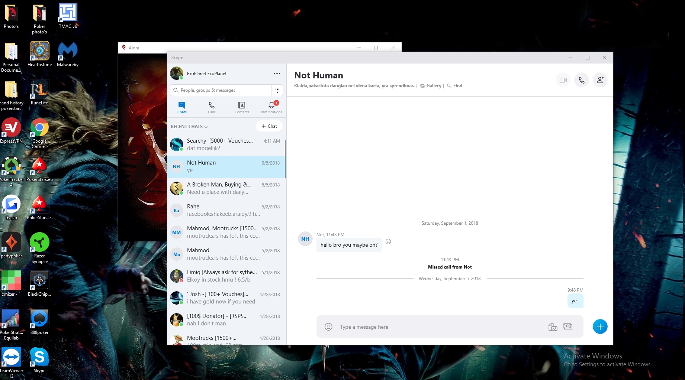This screenshot has width=685, height=380.
Task: Select the Hearthstone desktop icon
Action: (x=39, y=54)
